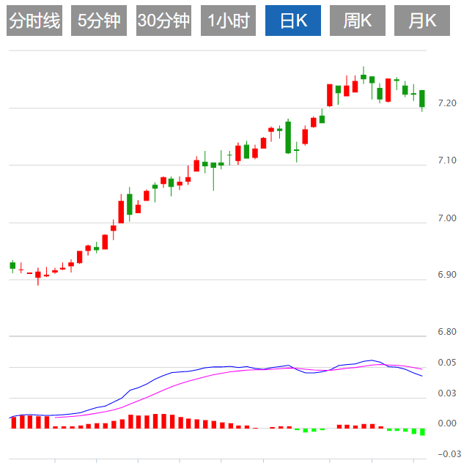Click the first green candlestick at far left
The width and height of the screenshot is (472, 463).
coord(12,265)
